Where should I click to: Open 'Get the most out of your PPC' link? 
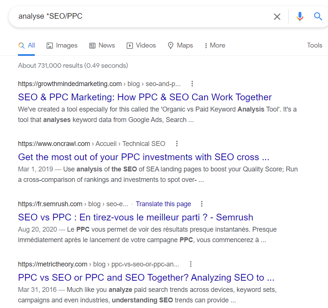coord(143,157)
